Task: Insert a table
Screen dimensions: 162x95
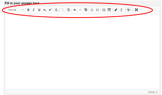Action: pos(109,10)
